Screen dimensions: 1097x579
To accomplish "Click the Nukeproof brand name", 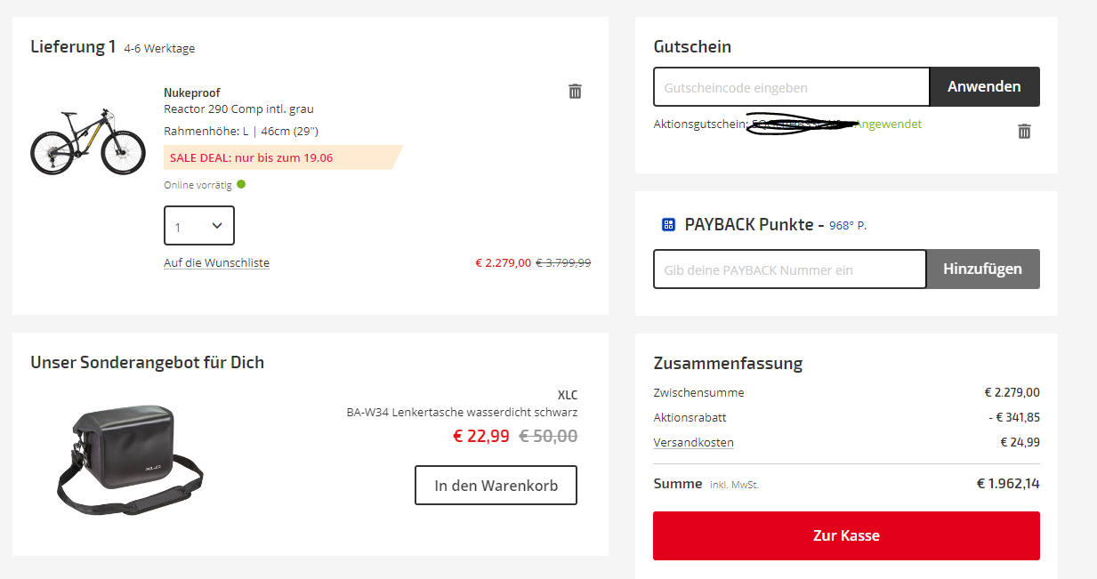I will point(191,92).
